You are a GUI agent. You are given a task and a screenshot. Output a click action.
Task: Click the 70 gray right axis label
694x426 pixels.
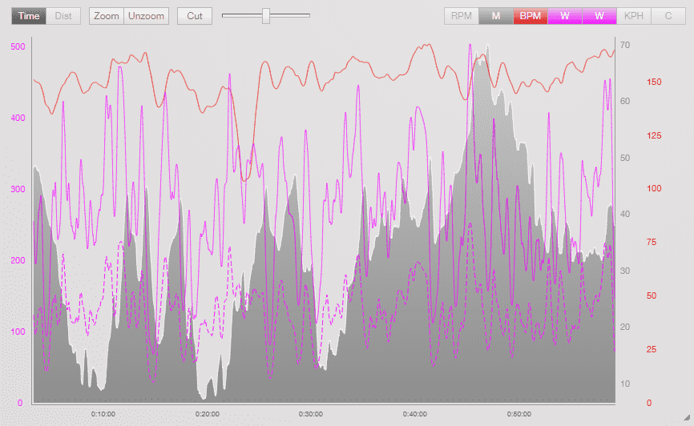pos(624,45)
